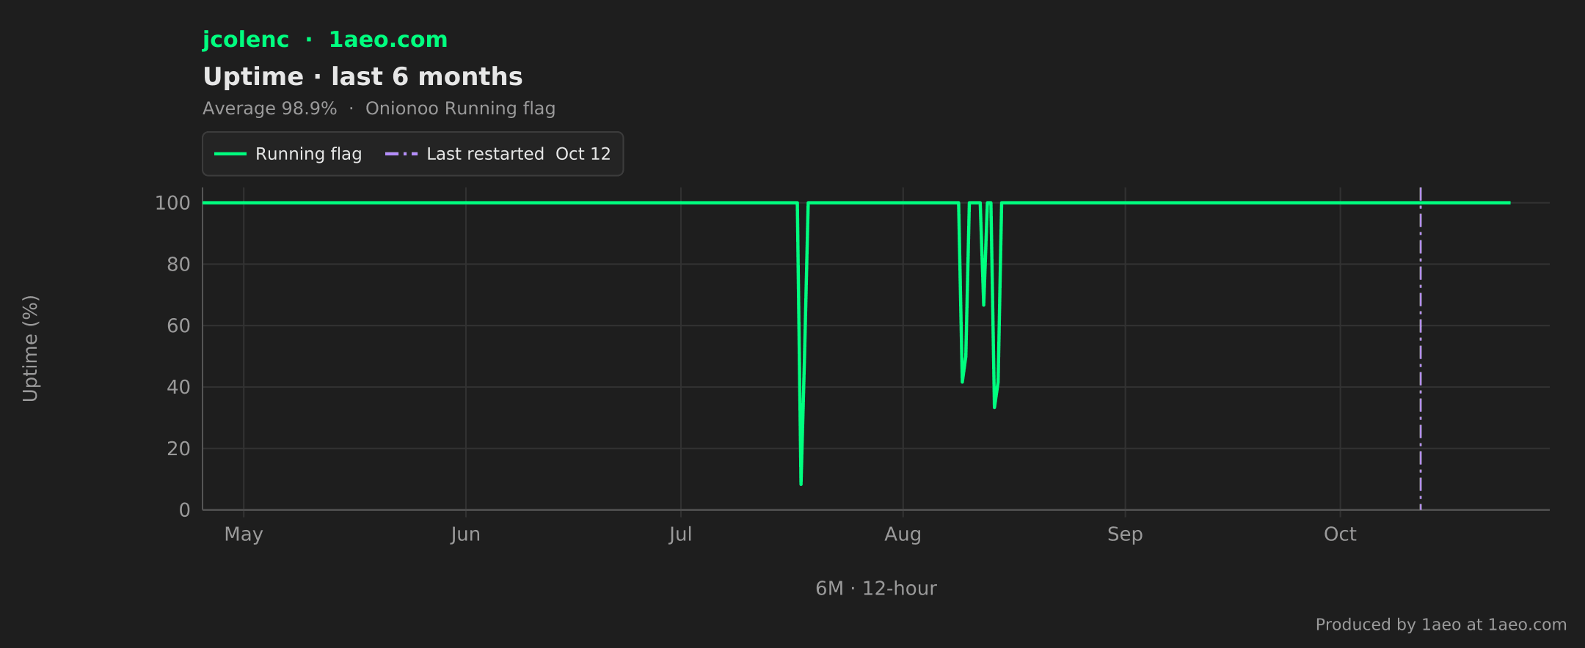
Task: Click the purple Oct 12 restart marker line
Action: click(1421, 348)
